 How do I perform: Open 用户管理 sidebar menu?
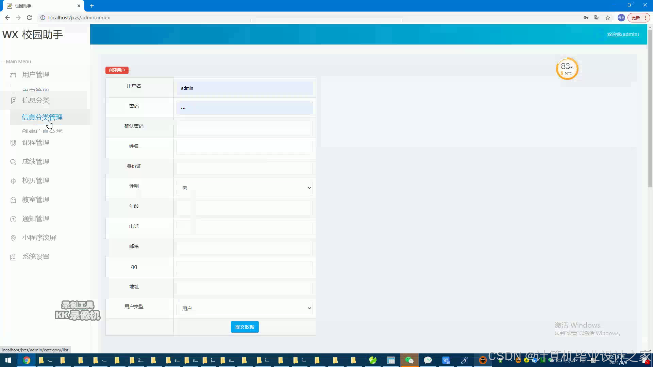click(36, 74)
